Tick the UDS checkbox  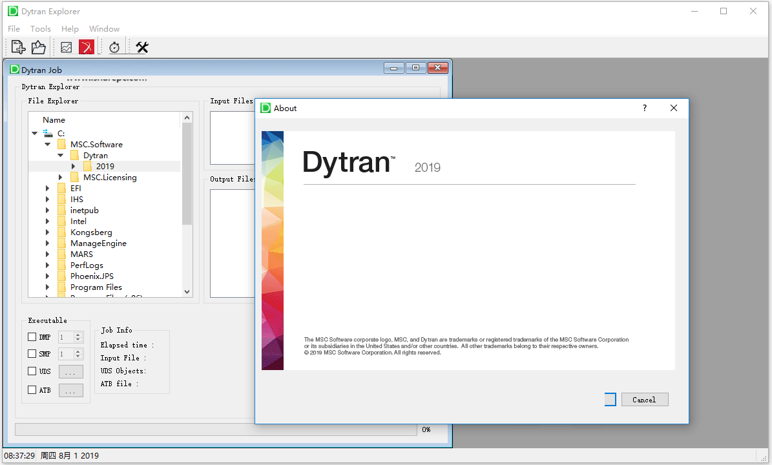point(32,371)
